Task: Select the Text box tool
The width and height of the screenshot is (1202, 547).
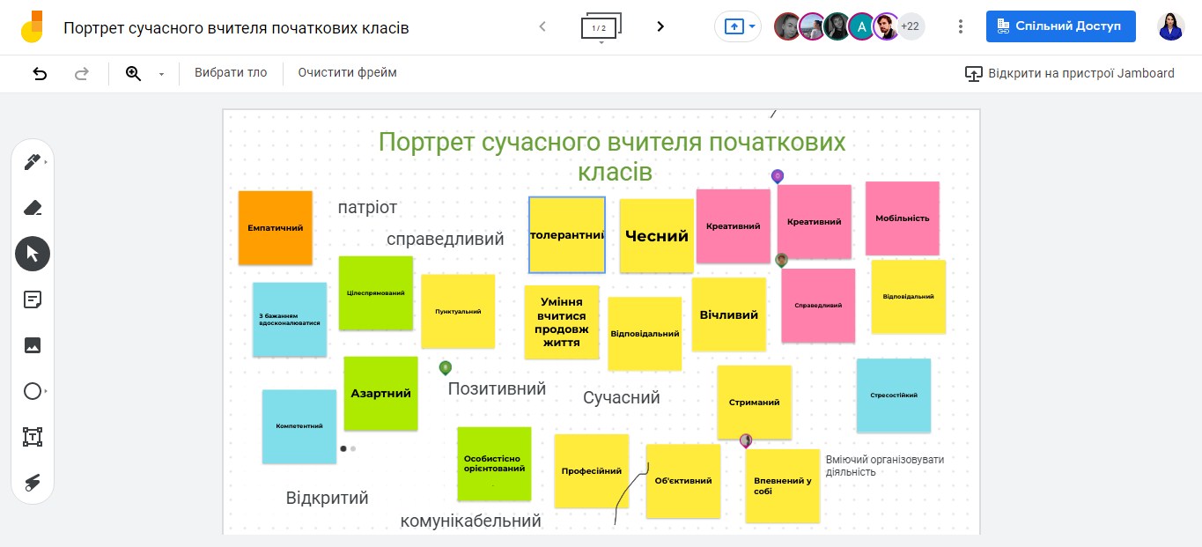Action: [32, 437]
